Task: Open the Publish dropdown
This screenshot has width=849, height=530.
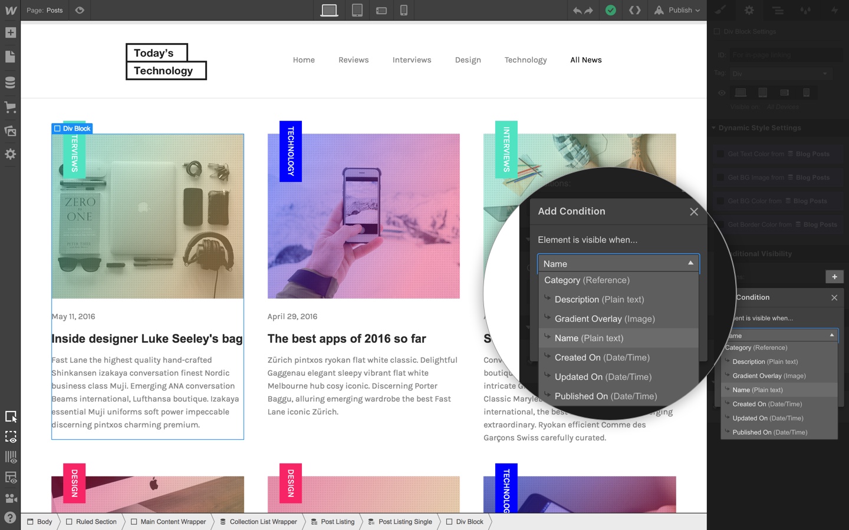Action: [677, 10]
